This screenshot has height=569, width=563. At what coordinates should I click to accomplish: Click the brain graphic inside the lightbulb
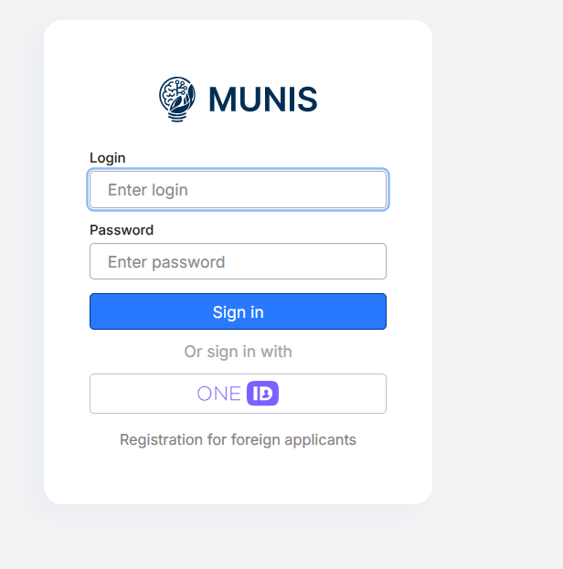pyautogui.click(x=176, y=92)
